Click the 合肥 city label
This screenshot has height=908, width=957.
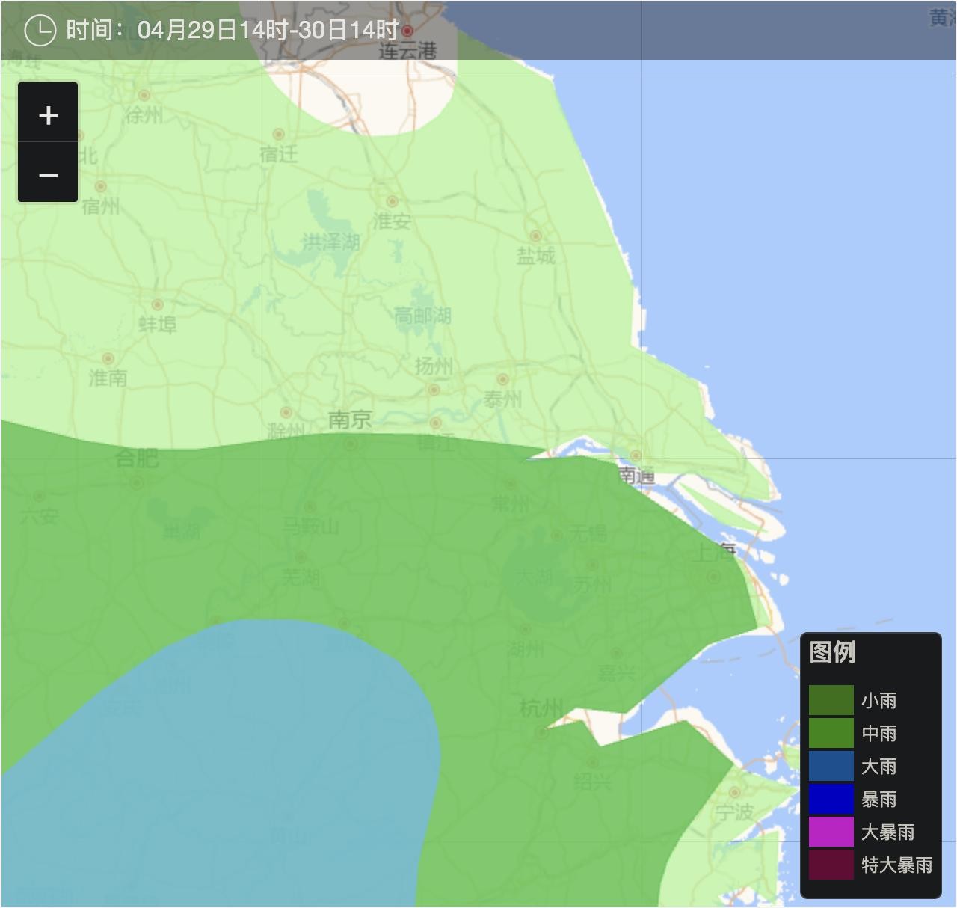pyautogui.click(x=137, y=458)
